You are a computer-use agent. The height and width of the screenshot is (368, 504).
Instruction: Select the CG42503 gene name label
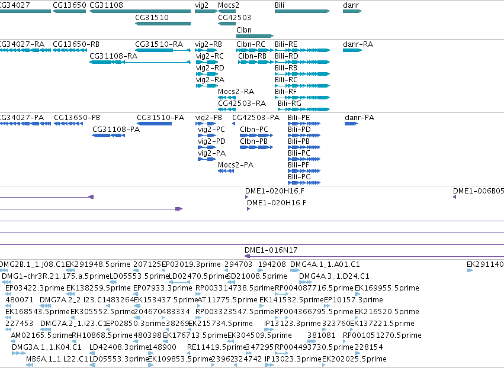click(x=235, y=18)
